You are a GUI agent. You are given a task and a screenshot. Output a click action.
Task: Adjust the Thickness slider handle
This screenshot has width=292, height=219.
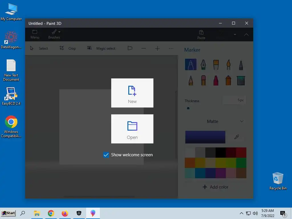pyautogui.click(x=188, y=108)
